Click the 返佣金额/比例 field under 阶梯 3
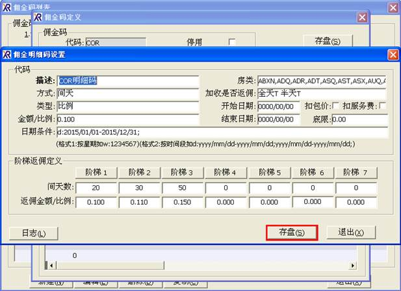 click(183, 202)
